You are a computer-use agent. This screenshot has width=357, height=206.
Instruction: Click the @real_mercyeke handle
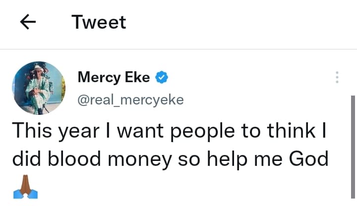pyautogui.click(x=131, y=100)
